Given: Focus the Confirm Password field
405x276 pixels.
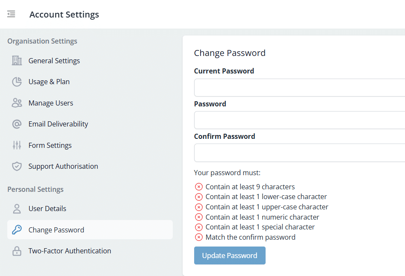Looking at the screenshot, I should 300,153.
